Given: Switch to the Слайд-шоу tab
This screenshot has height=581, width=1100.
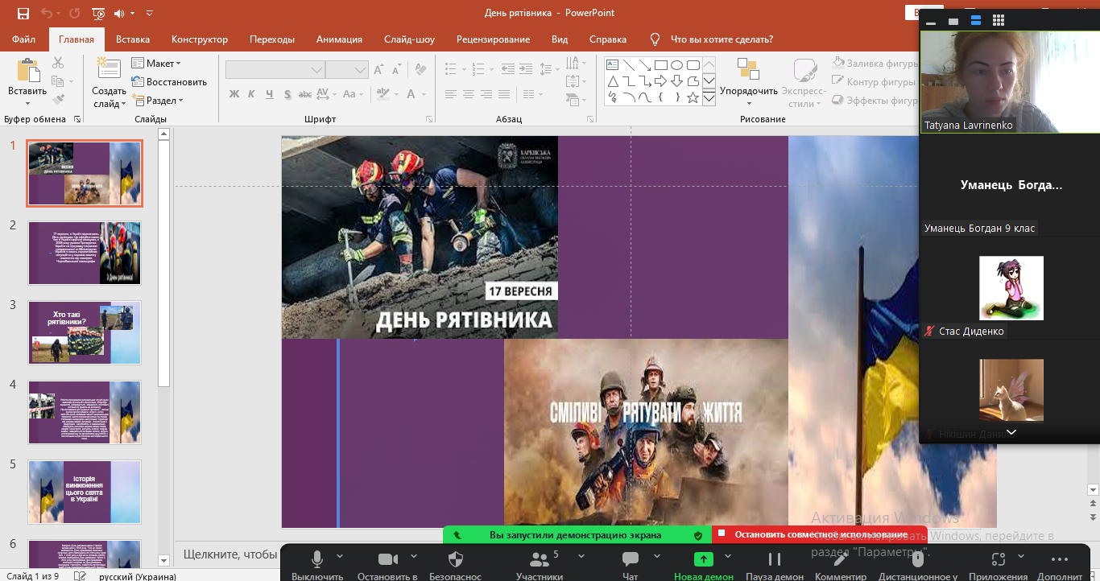Looking at the screenshot, I should [x=409, y=39].
